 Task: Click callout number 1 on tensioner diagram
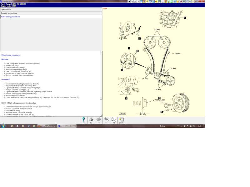129,48
